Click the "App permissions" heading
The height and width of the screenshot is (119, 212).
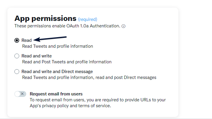tap(45, 18)
